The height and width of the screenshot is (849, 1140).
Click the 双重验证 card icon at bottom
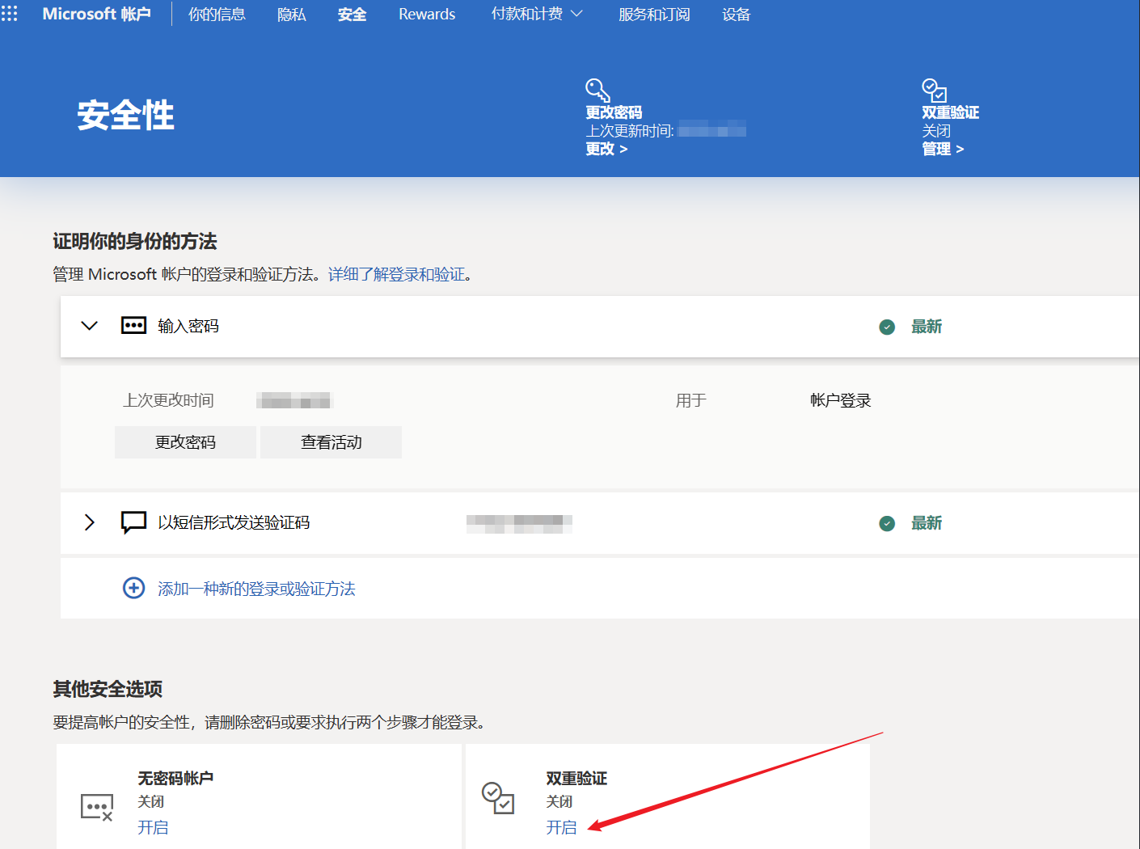tap(498, 798)
